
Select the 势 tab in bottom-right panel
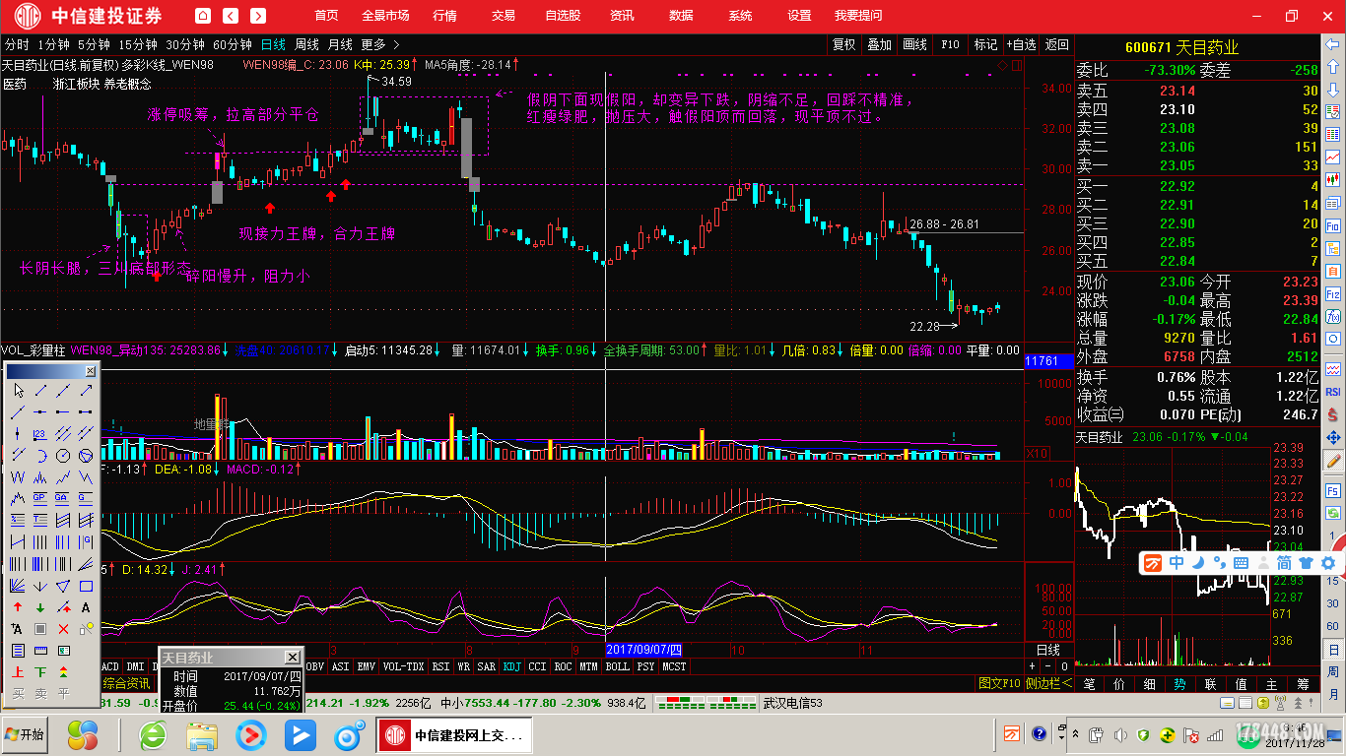point(1179,684)
